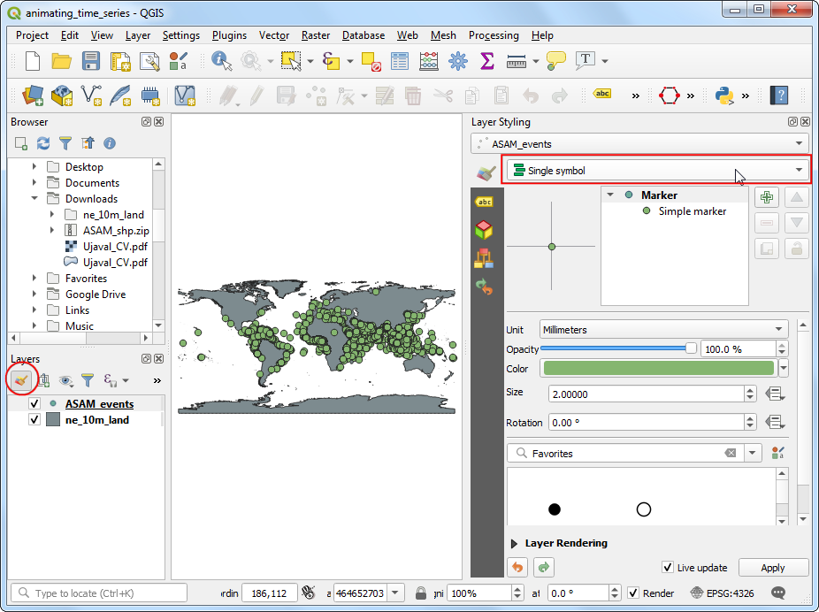Open the Processing menu
819x612 pixels.
pyautogui.click(x=494, y=35)
